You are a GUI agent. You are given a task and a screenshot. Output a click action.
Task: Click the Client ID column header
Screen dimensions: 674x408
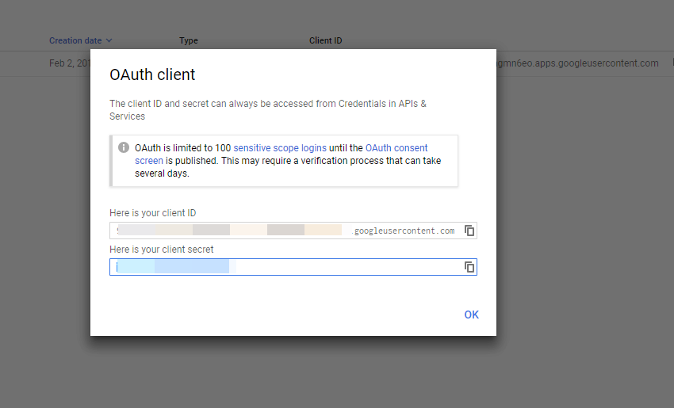click(325, 40)
